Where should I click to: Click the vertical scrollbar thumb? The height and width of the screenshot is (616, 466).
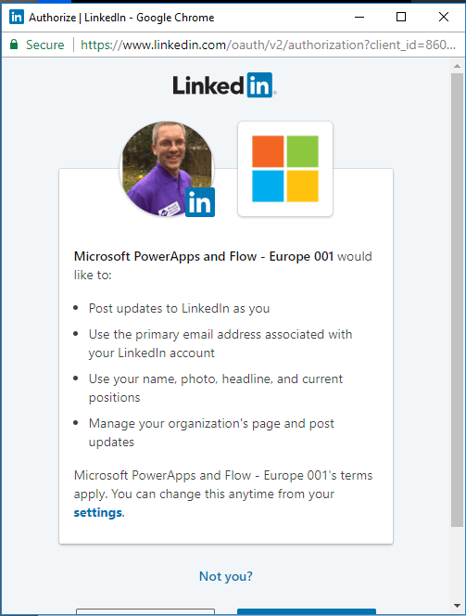(x=457, y=301)
